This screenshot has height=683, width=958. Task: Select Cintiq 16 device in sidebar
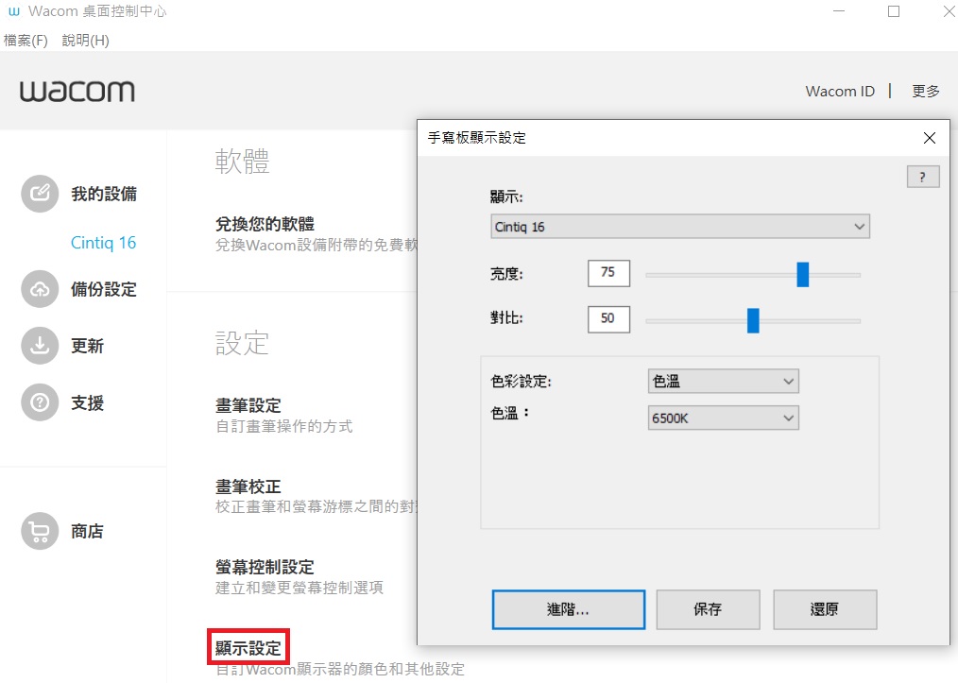click(103, 243)
